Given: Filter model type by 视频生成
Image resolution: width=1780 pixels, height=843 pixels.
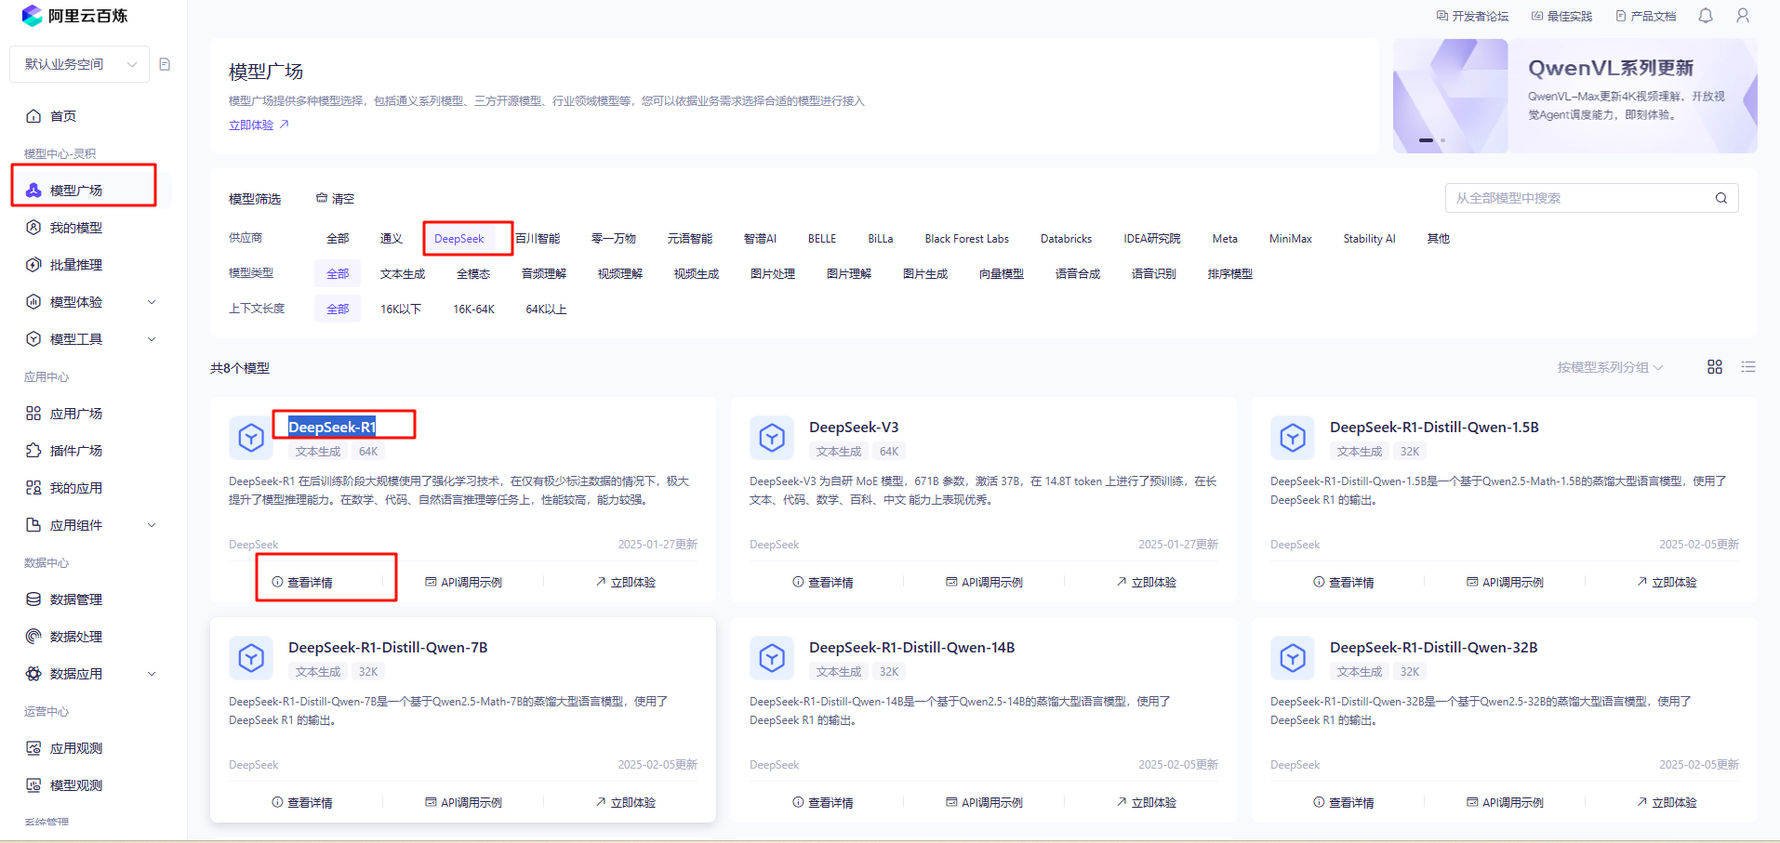Looking at the screenshot, I should click(697, 274).
